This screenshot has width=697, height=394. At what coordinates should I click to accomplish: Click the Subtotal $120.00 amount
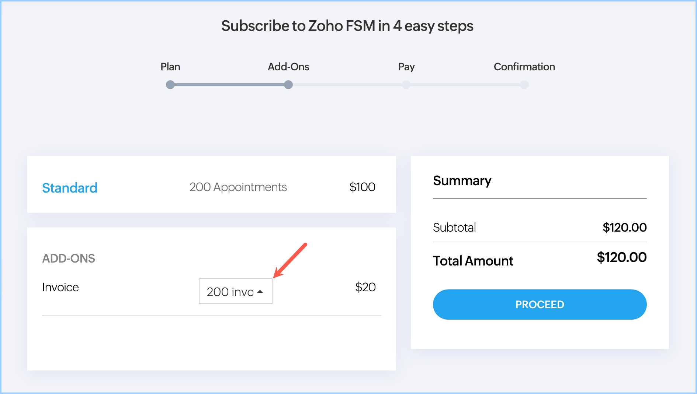click(624, 228)
